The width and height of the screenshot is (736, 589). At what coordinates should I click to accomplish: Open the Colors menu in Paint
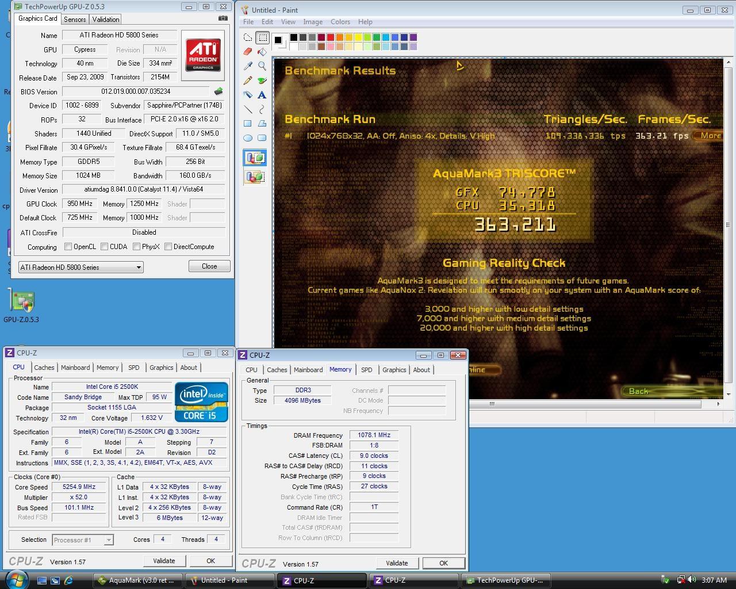click(x=340, y=22)
